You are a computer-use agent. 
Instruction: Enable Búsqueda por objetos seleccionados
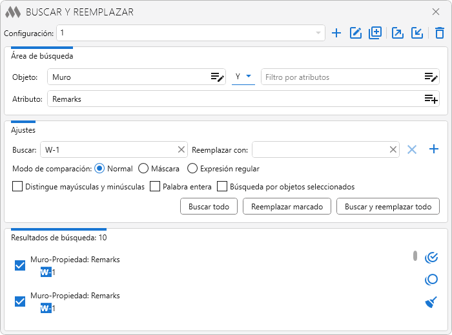tap(222, 187)
